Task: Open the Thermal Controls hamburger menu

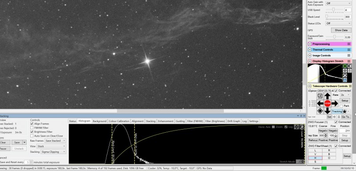Action: (x=349, y=49)
